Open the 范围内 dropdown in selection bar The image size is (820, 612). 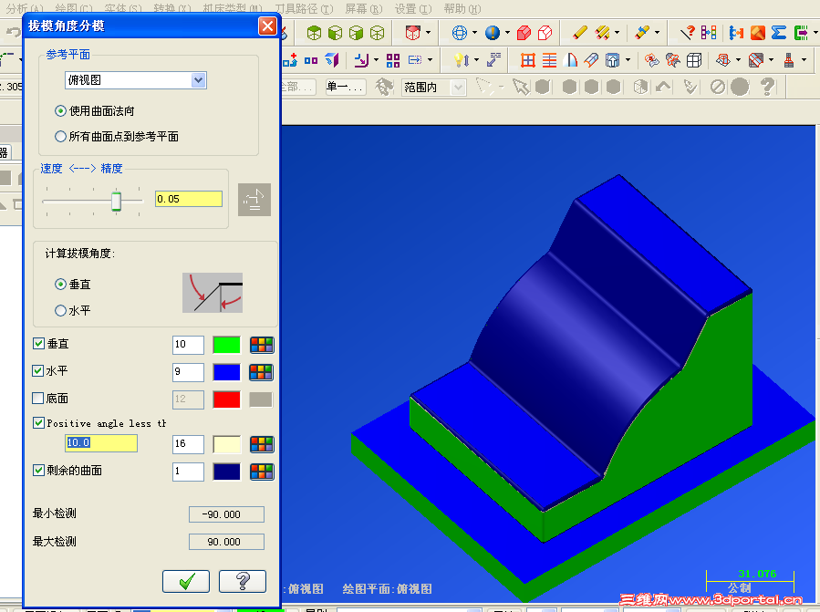pyautogui.click(x=458, y=87)
